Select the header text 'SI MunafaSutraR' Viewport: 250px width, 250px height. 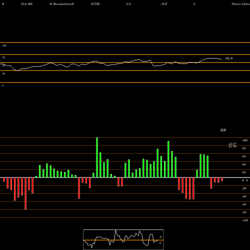click(x=61, y=4)
